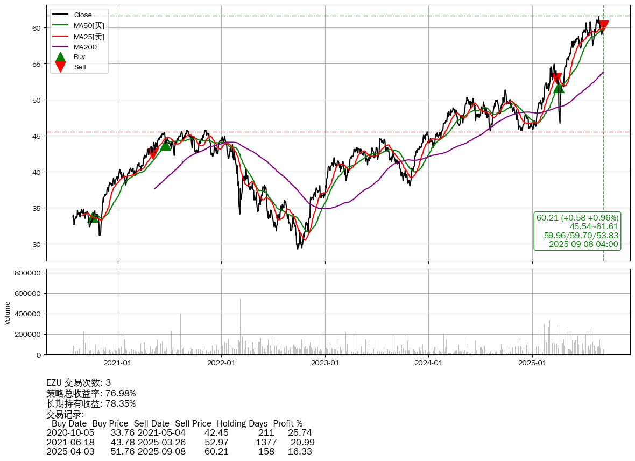This screenshot has width=635, height=461.
Task: Click the 2023-01 date label on the x-axis
Action: (325, 363)
